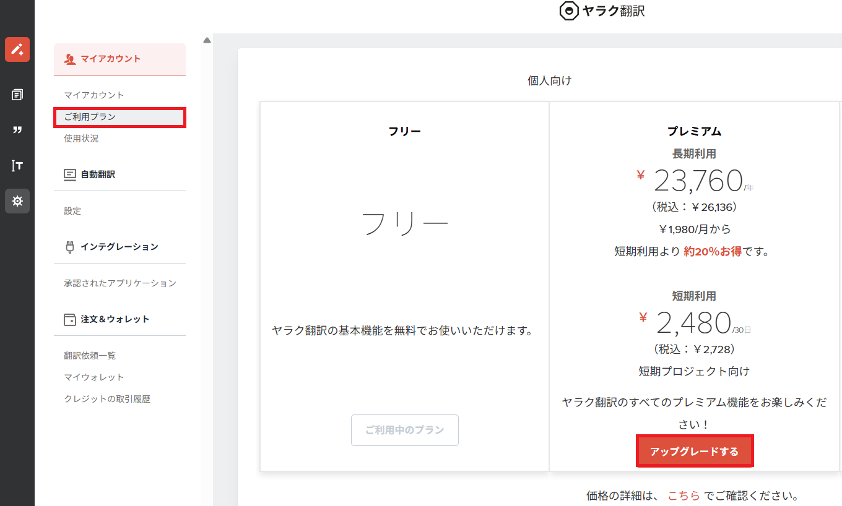
Task: Open 設定 under 自動翻訳
Action: (72, 211)
